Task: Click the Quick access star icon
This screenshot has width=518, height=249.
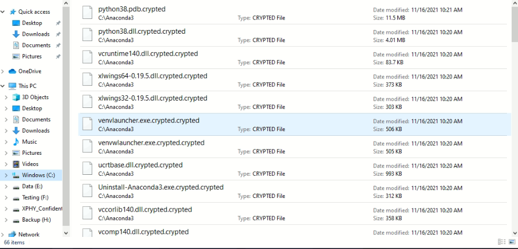Action: pyautogui.click(x=13, y=12)
